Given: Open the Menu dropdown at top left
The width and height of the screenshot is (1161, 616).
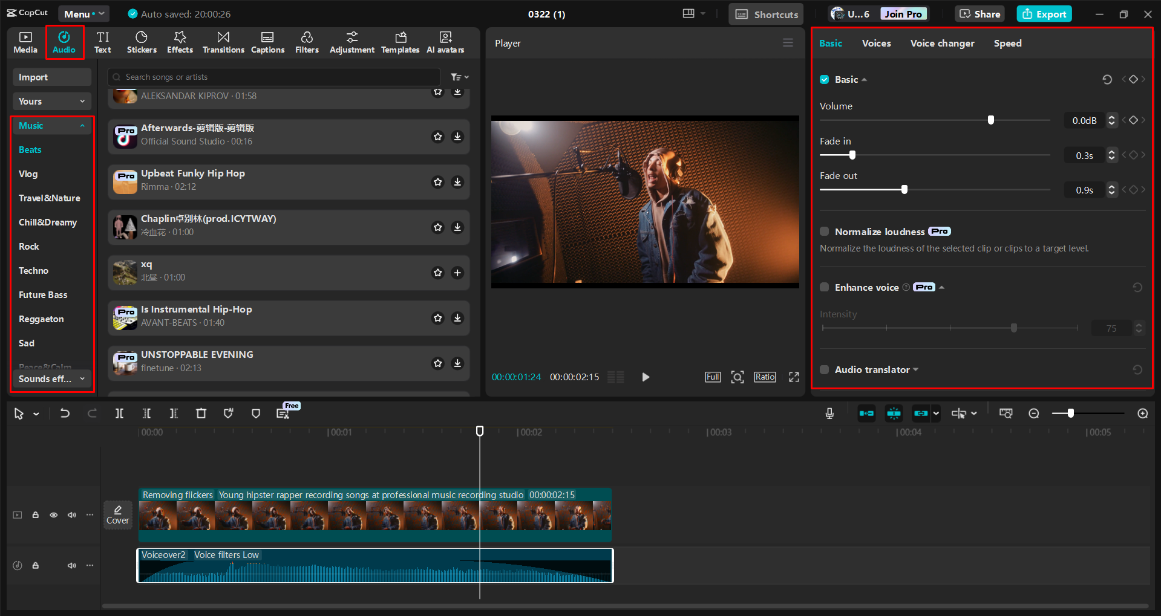Looking at the screenshot, I should point(83,13).
